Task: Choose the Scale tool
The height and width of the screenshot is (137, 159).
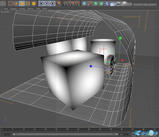Action: pos(22,4)
